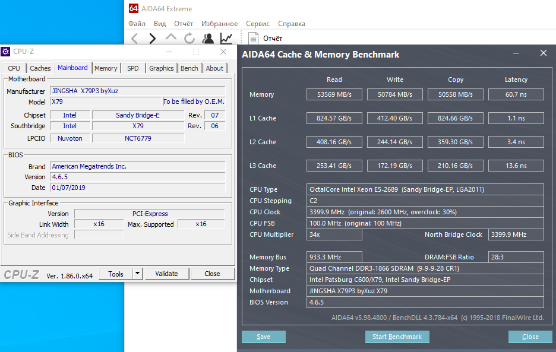Minimize the AIDA64 benchmark window
The image size is (556, 352).
click(x=516, y=53)
